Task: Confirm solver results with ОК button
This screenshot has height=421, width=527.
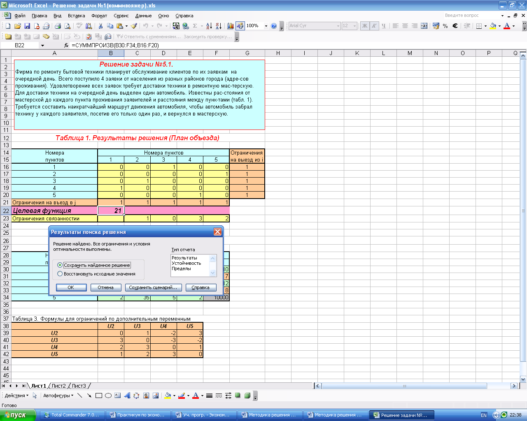Action: tap(71, 287)
